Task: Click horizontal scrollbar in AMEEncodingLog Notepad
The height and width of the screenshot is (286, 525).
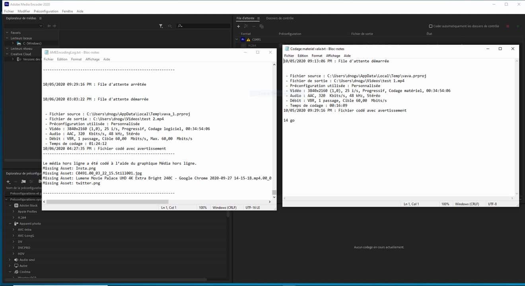Action: coord(108,202)
